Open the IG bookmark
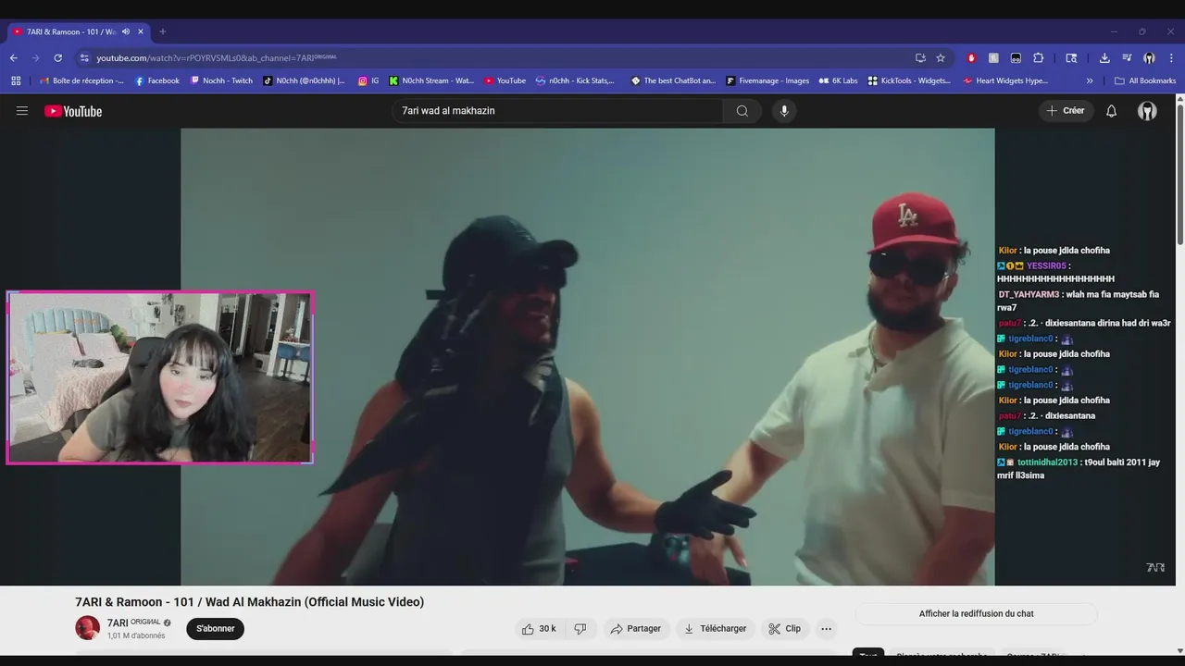The height and width of the screenshot is (666, 1185). (368, 80)
